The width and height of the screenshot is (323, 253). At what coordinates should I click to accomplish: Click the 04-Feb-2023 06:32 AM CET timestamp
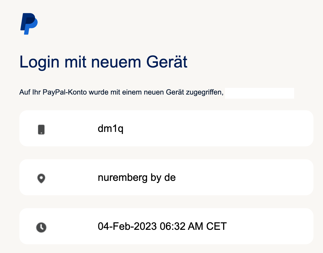[x=162, y=226]
